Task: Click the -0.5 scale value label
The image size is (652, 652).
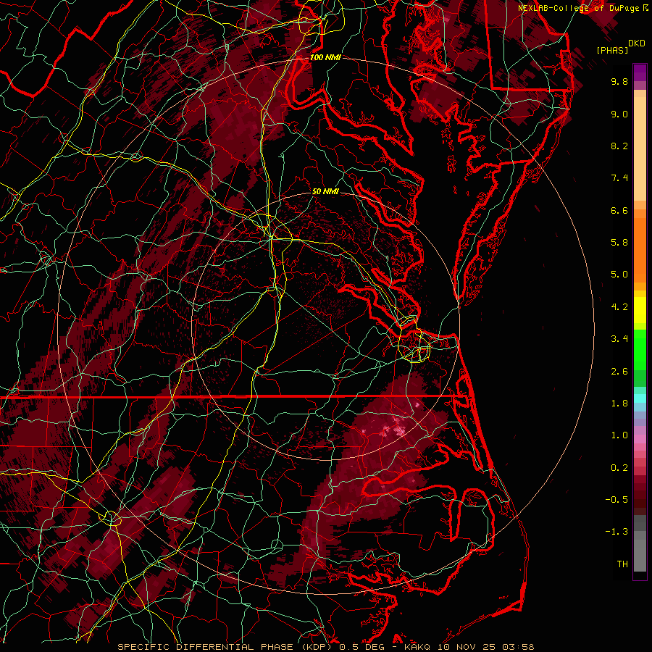Action: click(x=617, y=500)
